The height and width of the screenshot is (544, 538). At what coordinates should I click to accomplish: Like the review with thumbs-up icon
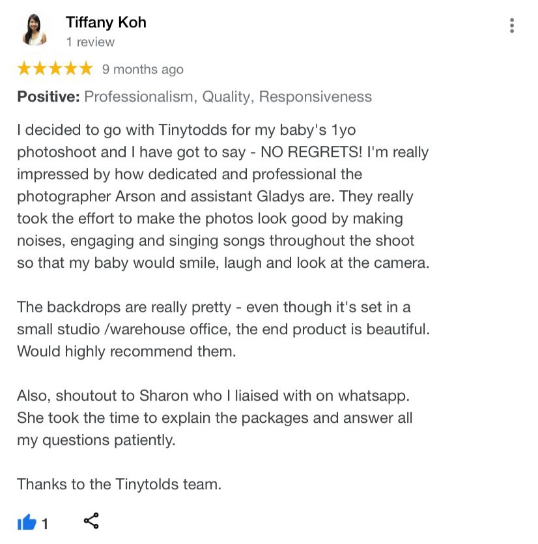click(27, 521)
